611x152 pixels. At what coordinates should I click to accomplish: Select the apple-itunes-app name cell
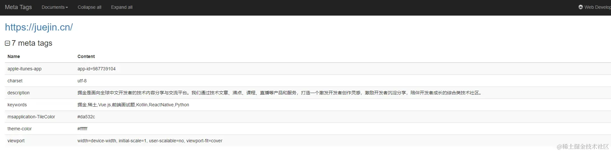coord(24,69)
